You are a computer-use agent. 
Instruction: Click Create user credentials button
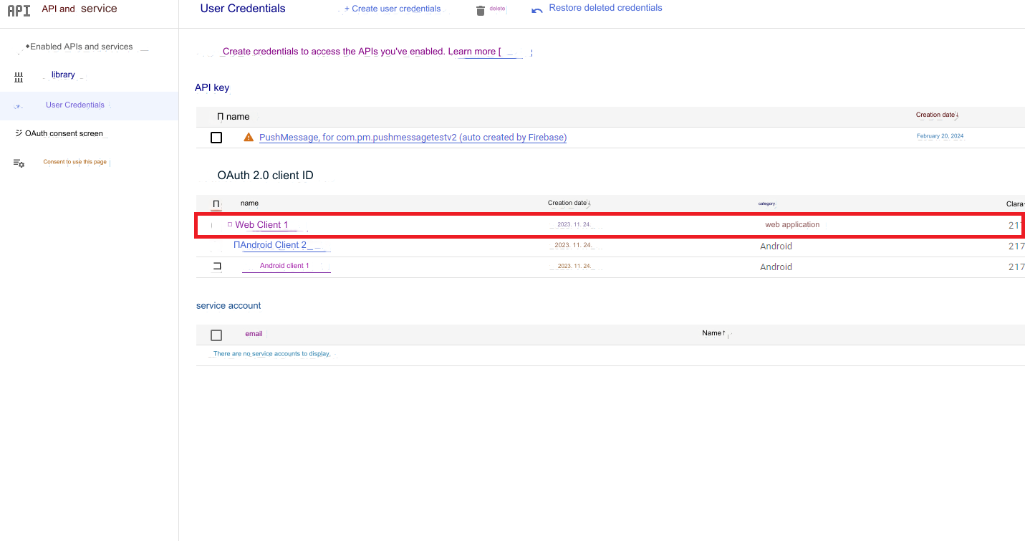pos(393,9)
